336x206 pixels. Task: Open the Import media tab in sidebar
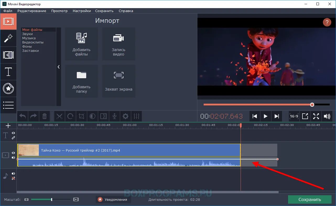pyautogui.click(x=8, y=21)
